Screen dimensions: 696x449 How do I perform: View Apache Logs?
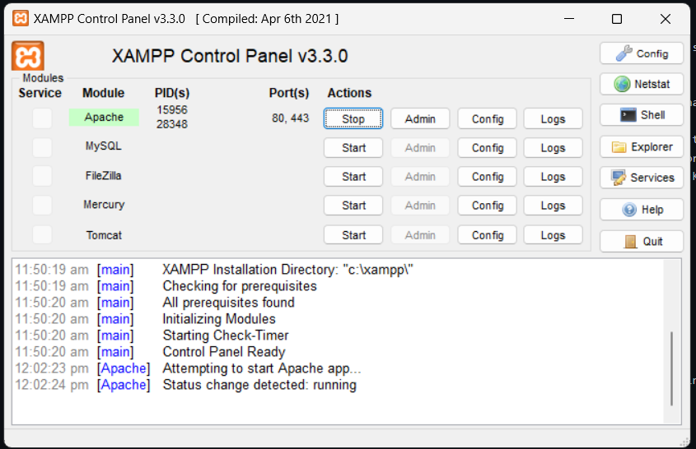point(553,118)
